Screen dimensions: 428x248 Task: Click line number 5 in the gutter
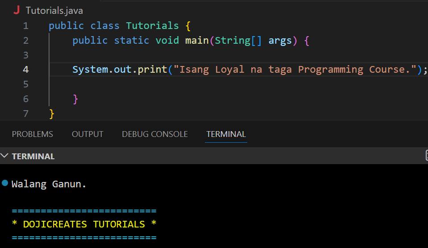(x=25, y=84)
